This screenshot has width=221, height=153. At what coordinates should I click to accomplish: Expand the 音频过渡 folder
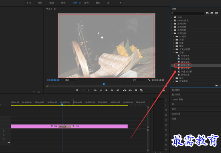coord(172,27)
